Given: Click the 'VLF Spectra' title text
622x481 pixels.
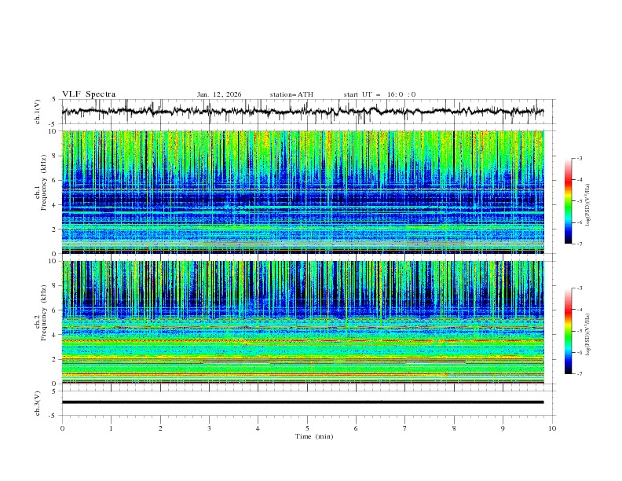Looking at the screenshot, I should tap(89, 94).
